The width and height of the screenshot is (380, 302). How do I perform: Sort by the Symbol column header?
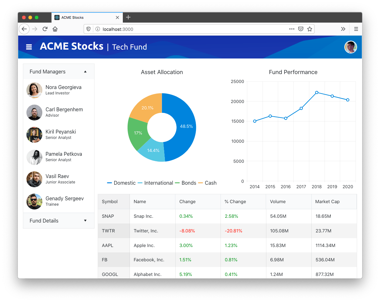coord(114,202)
